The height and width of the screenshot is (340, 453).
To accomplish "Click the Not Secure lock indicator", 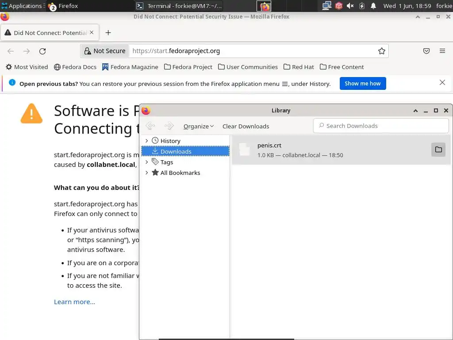I will pyautogui.click(x=105, y=51).
